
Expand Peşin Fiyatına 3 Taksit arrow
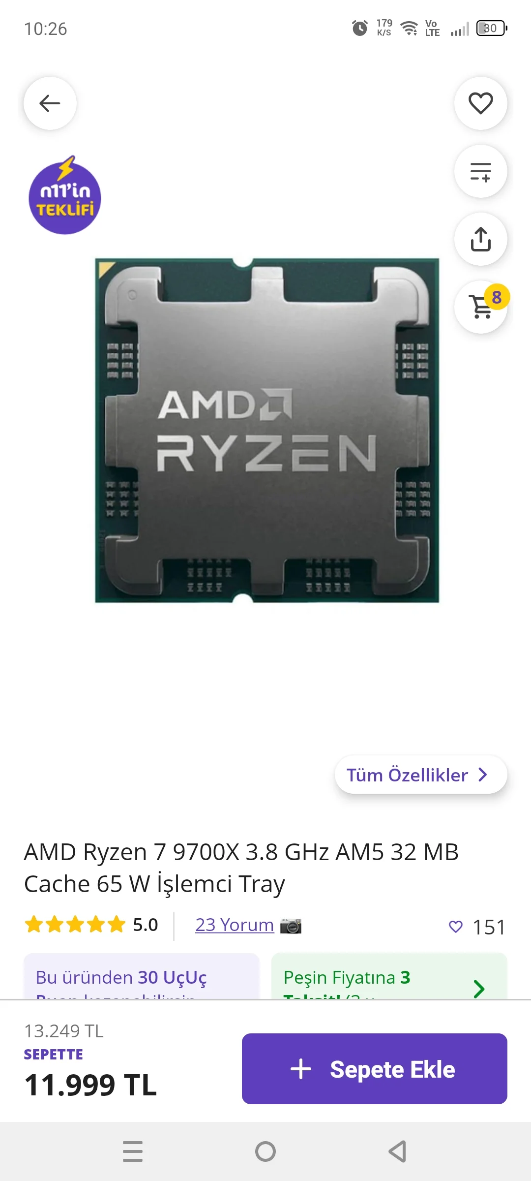click(479, 989)
